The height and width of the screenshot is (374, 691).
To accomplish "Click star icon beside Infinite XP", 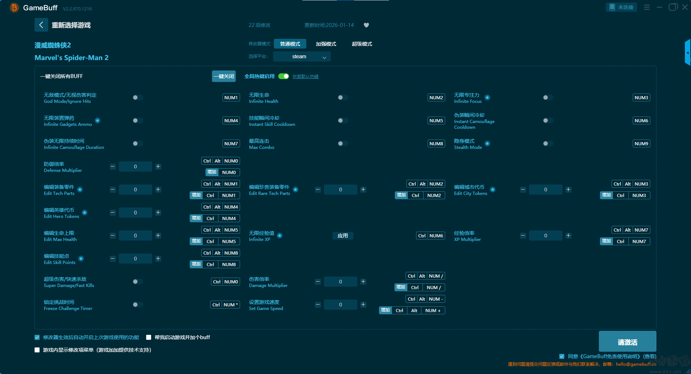I will coord(280,236).
